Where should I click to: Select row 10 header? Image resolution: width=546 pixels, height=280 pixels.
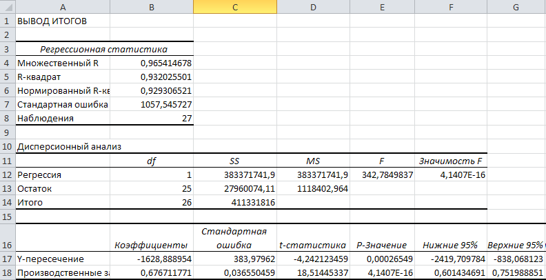(x=8, y=146)
